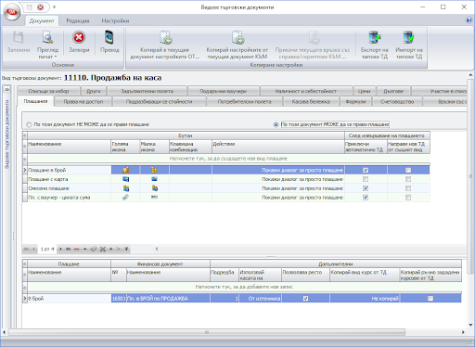Cancel edit with the X navigator button
475x347 pixels.
(103, 249)
